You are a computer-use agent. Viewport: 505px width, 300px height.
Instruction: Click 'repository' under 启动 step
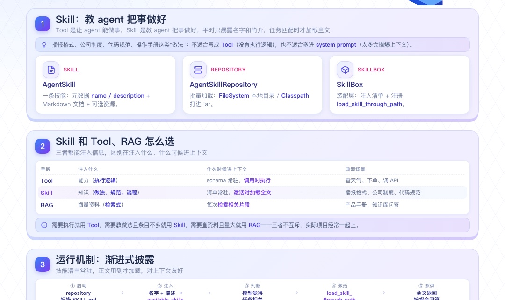click(78, 293)
